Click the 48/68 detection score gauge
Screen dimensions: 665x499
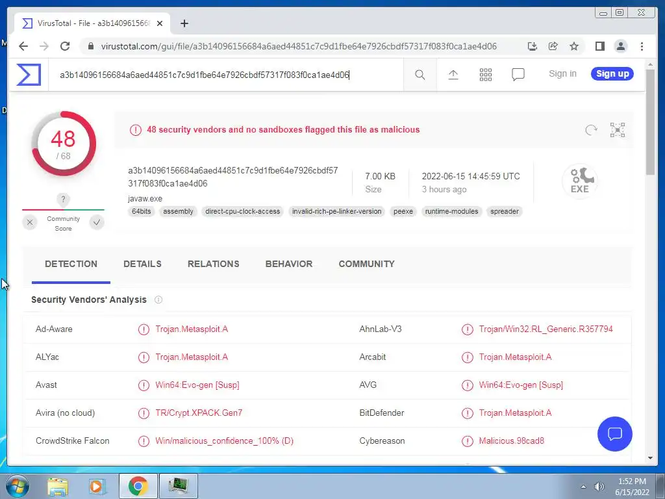[x=63, y=144]
